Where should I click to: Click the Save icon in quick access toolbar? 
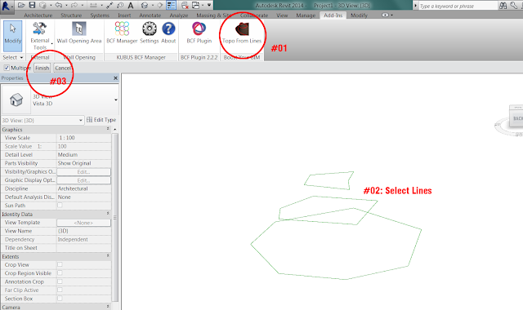[32, 5]
